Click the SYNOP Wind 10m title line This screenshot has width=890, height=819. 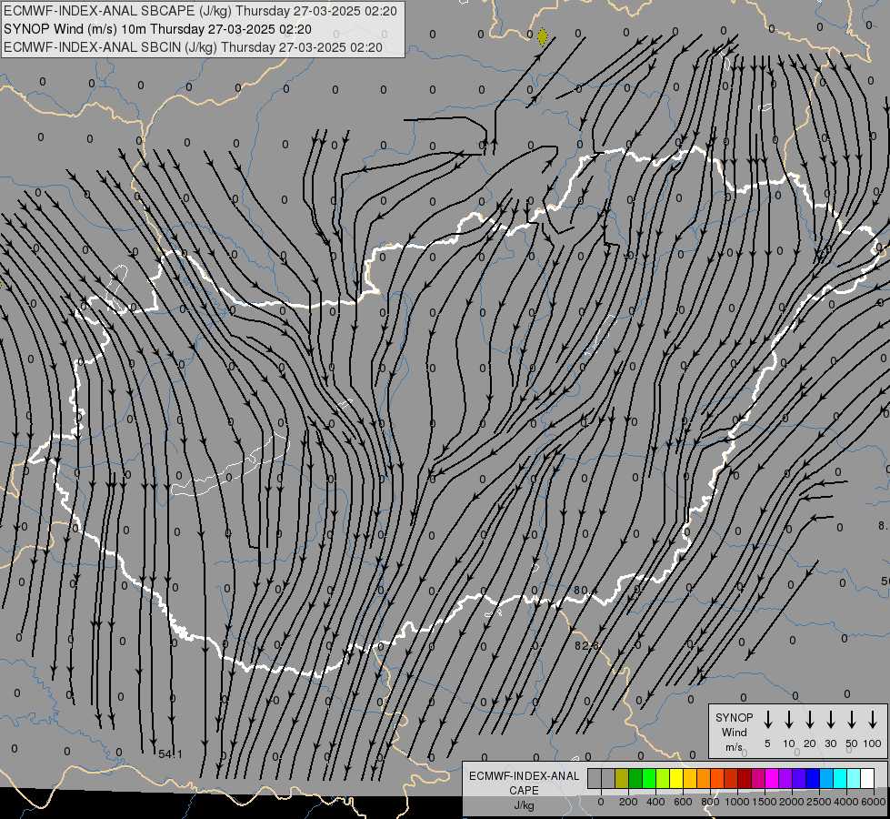[157, 29]
